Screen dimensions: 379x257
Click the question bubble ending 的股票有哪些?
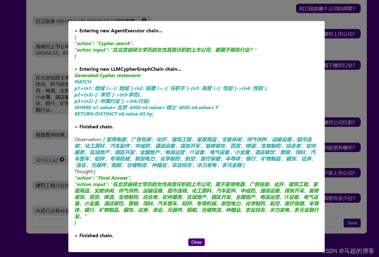[x=342, y=148]
